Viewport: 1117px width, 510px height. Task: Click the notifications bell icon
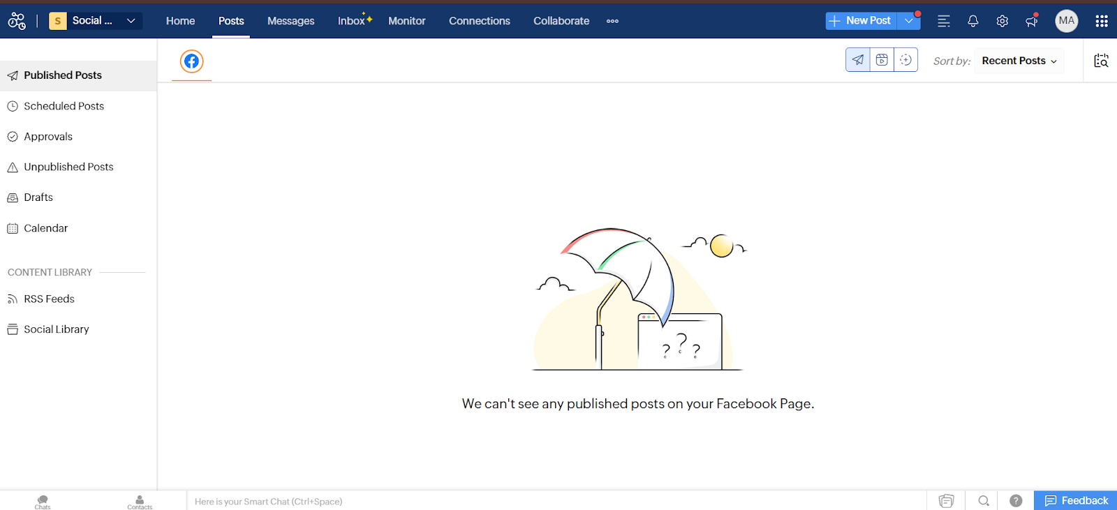(972, 21)
